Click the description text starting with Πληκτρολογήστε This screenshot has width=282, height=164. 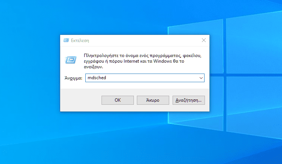[x=143, y=61]
